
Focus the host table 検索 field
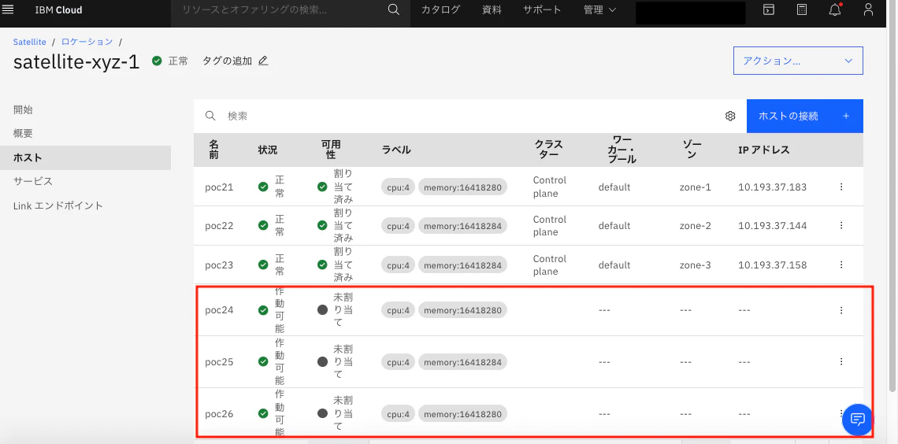coord(469,117)
